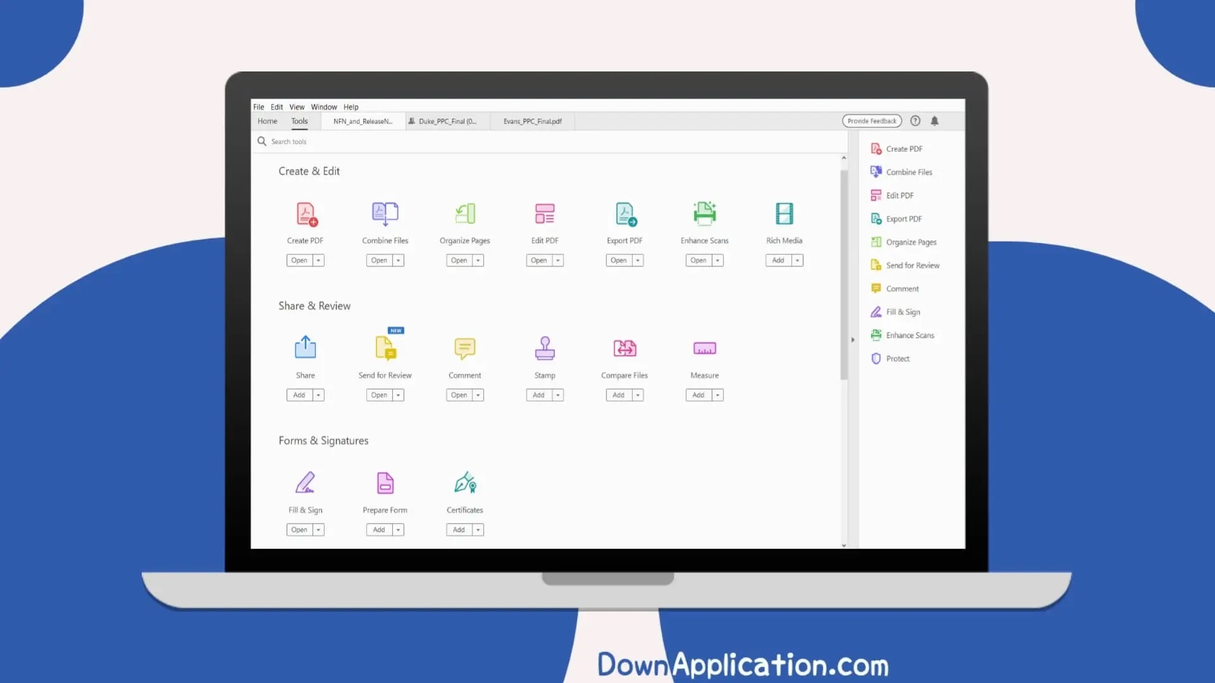Click Open button under Comment
Screen dimensions: 1215x683
click(x=459, y=395)
